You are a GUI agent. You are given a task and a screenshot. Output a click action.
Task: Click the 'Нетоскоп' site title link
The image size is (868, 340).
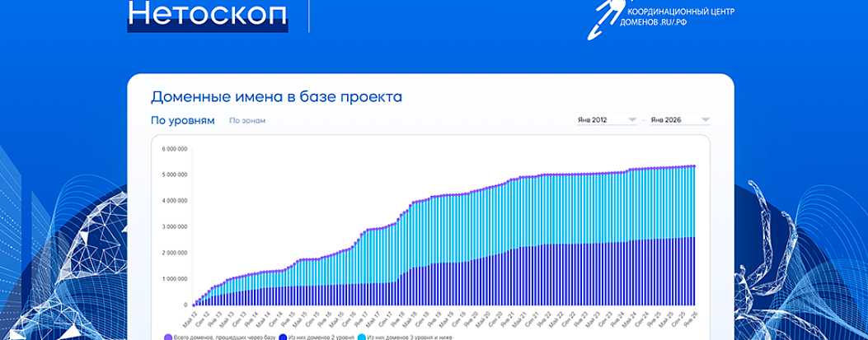click(208, 14)
